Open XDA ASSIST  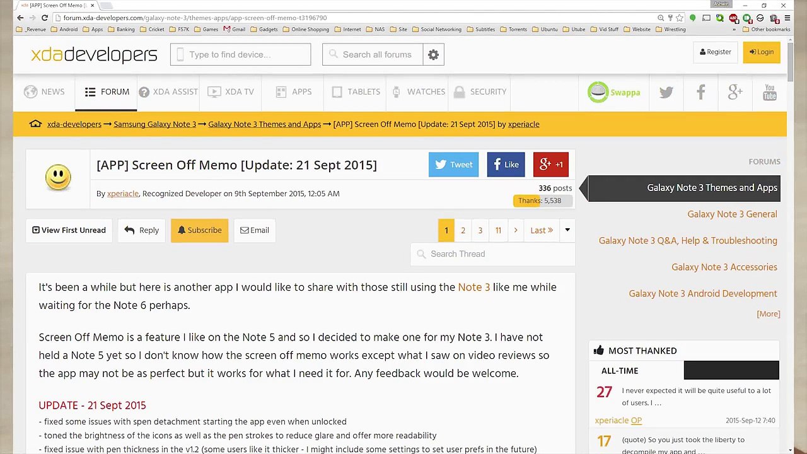pos(168,92)
